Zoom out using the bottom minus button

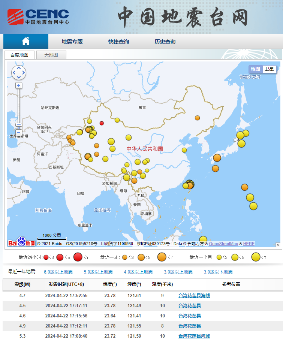pos(19,133)
